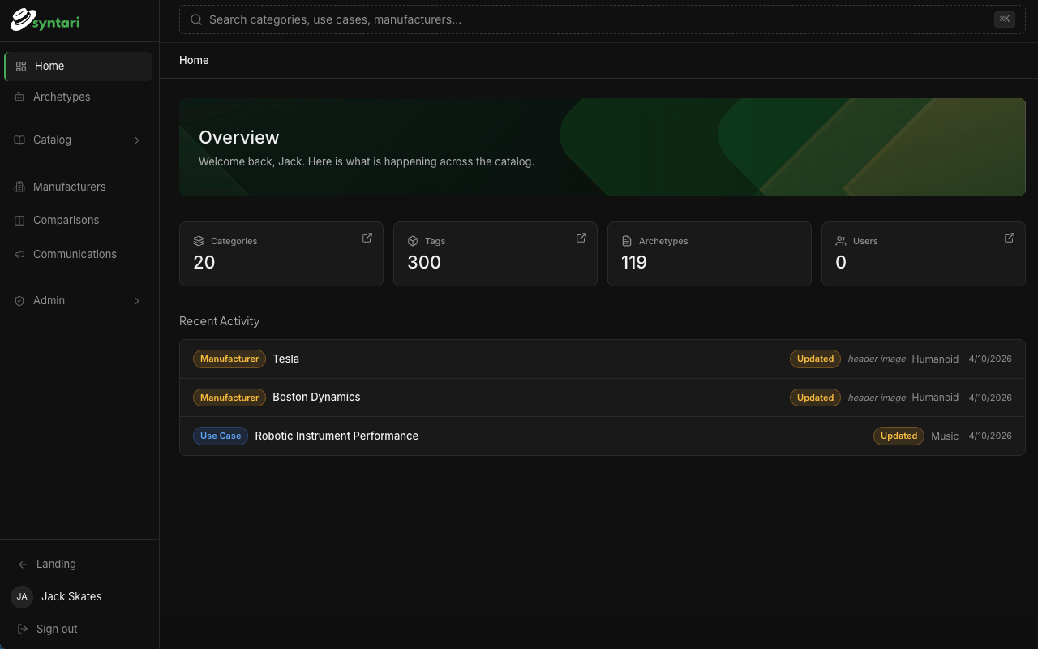Screen dimensions: 1038x649
Task: Select Home in the sidebar
Action: [x=79, y=67]
